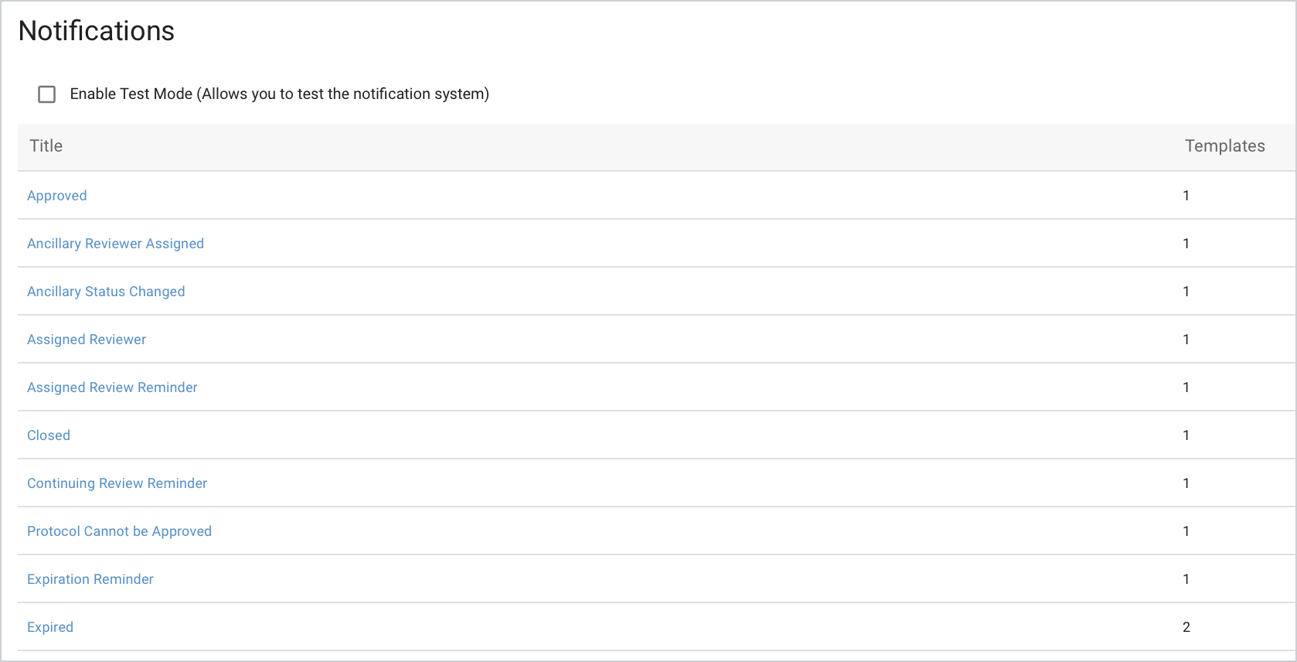Select Ancillary Status Changed
The height and width of the screenshot is (662, 1297).
(106, 292)
